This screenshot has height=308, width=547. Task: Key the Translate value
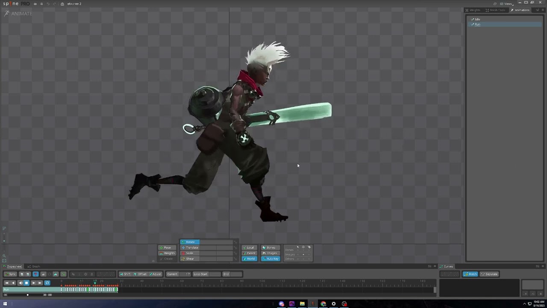235,248
